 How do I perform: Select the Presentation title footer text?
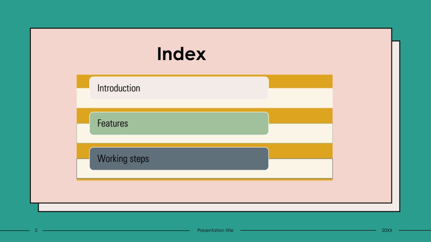pyautogui.click(x=215, y=231)
